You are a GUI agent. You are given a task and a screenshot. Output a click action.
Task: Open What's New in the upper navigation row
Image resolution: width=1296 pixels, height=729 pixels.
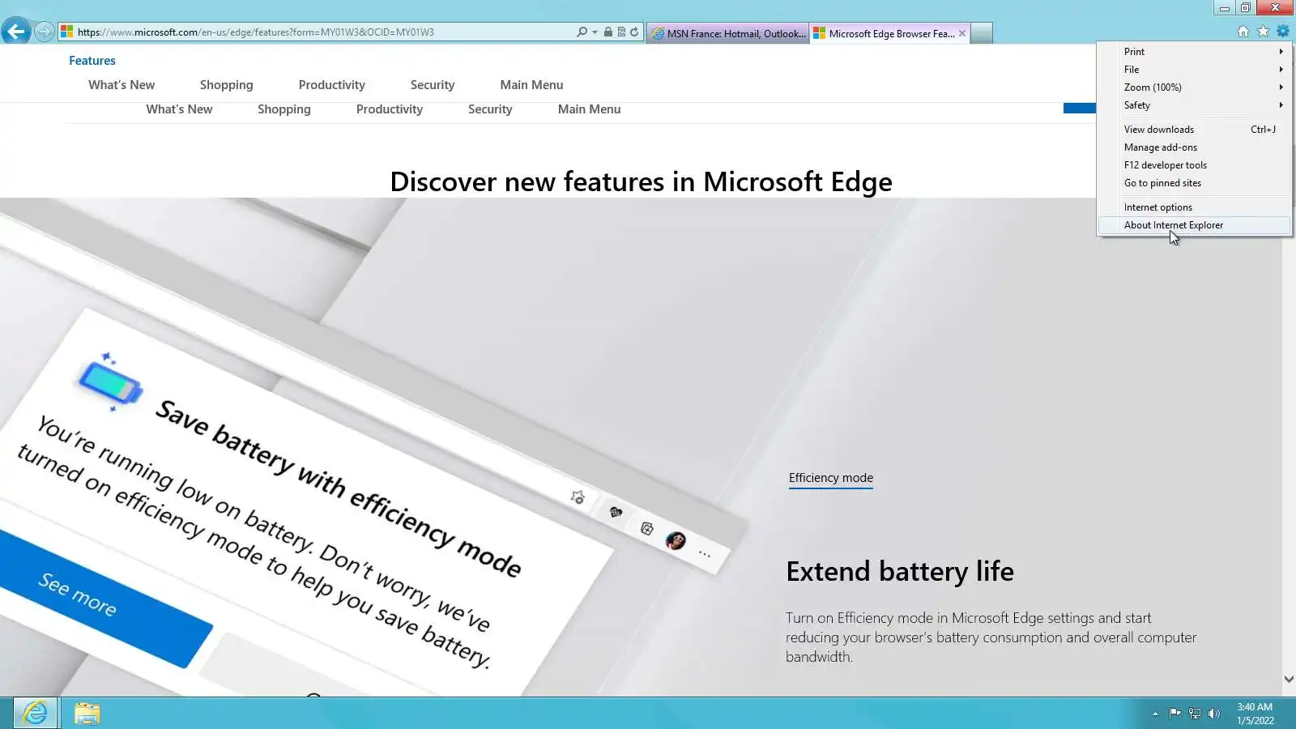122,85
